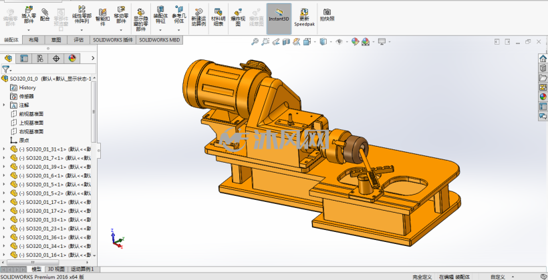Open PropertyManager tab icon
Viewport: 548px width, 280px height.
(24, 58)
